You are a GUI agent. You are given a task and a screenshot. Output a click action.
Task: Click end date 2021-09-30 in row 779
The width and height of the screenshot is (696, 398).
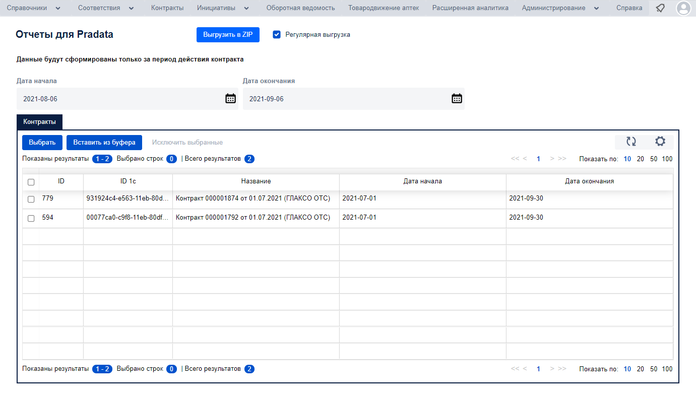pos(590,198)
